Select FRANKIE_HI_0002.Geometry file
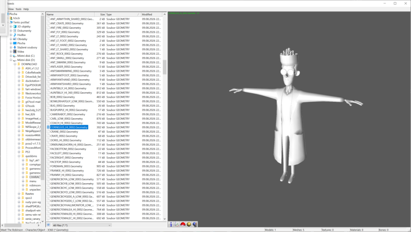This screenshot has height=232, width=411. 67,171
